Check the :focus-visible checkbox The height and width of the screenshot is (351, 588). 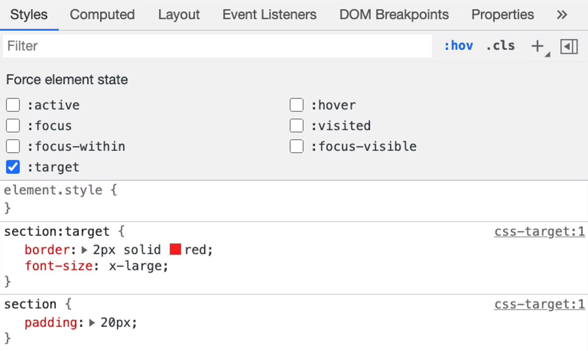tap(296, 146)
